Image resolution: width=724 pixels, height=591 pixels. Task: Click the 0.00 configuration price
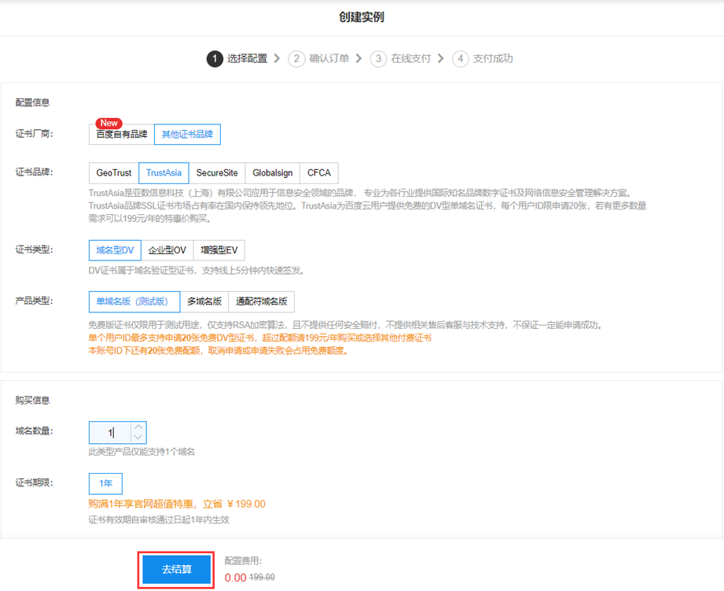coord(236,578)
